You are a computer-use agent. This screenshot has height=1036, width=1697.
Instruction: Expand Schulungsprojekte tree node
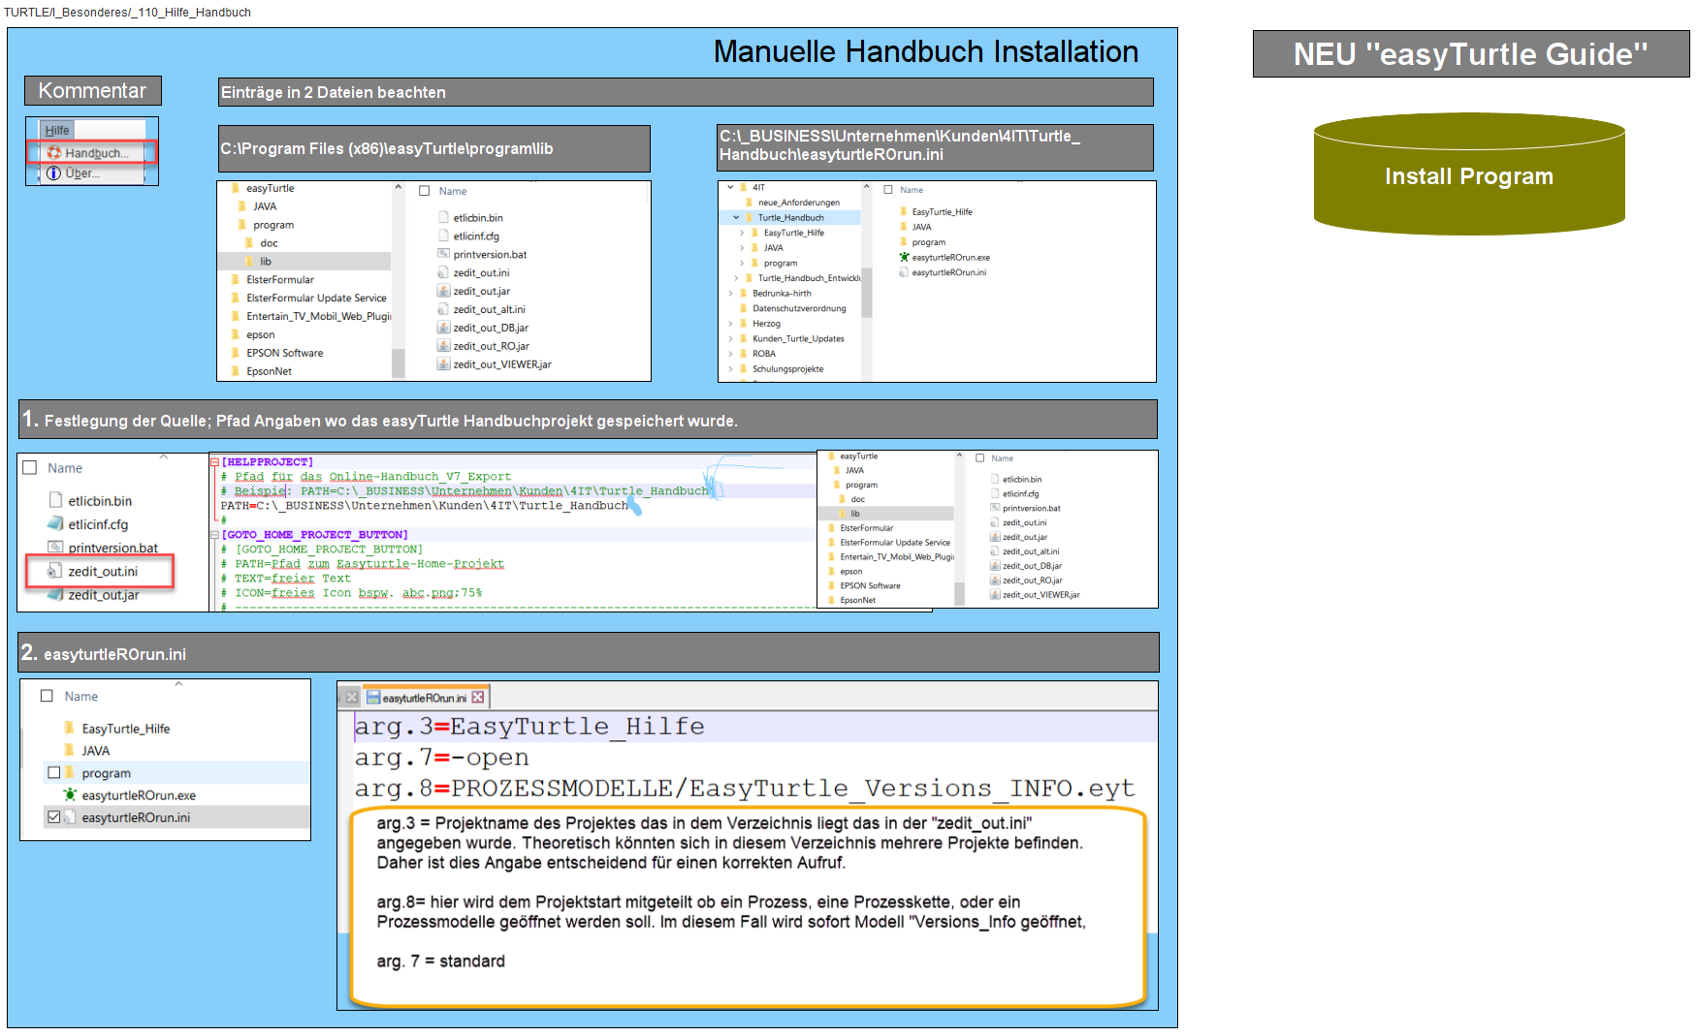(x=730, y=369)
